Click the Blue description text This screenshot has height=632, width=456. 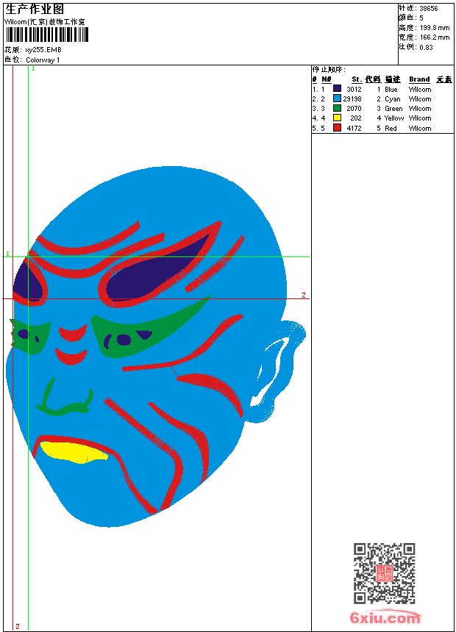point(391,89)
